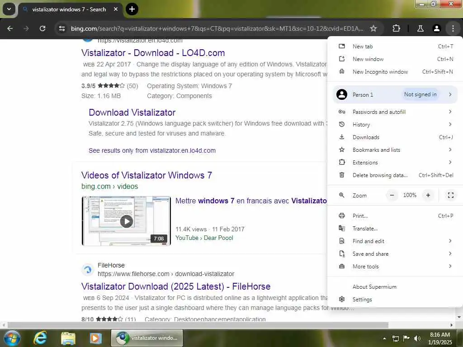Click the address bar URL field
This screenshot has width=463, height=347.
coord(217,28)
